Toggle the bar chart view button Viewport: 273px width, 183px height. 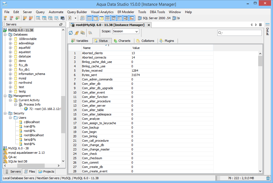(132, 18)
